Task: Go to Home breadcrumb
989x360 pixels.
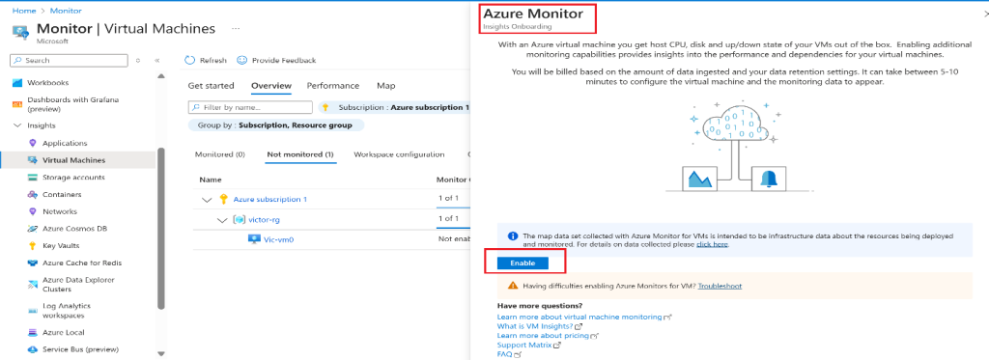Action: (23, 11)
